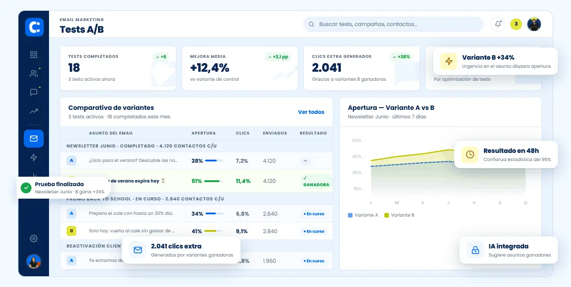
Task: Click the Clics column header
Action: (243, 133)
